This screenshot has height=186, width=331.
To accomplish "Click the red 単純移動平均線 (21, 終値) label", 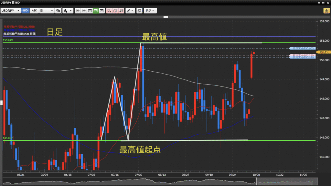I will click(19, 26).
